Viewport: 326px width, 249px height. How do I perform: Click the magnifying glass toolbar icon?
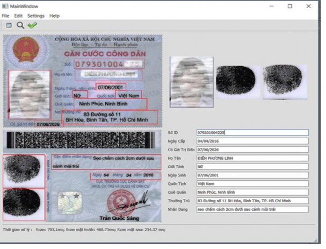[20, 25]
